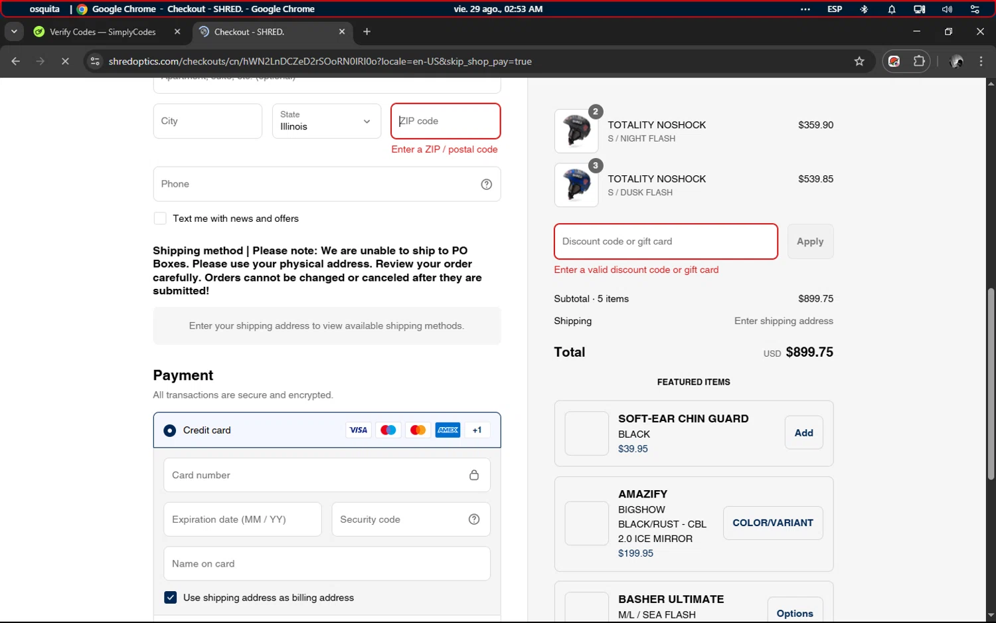Open the site information icon in address bar

95,61
